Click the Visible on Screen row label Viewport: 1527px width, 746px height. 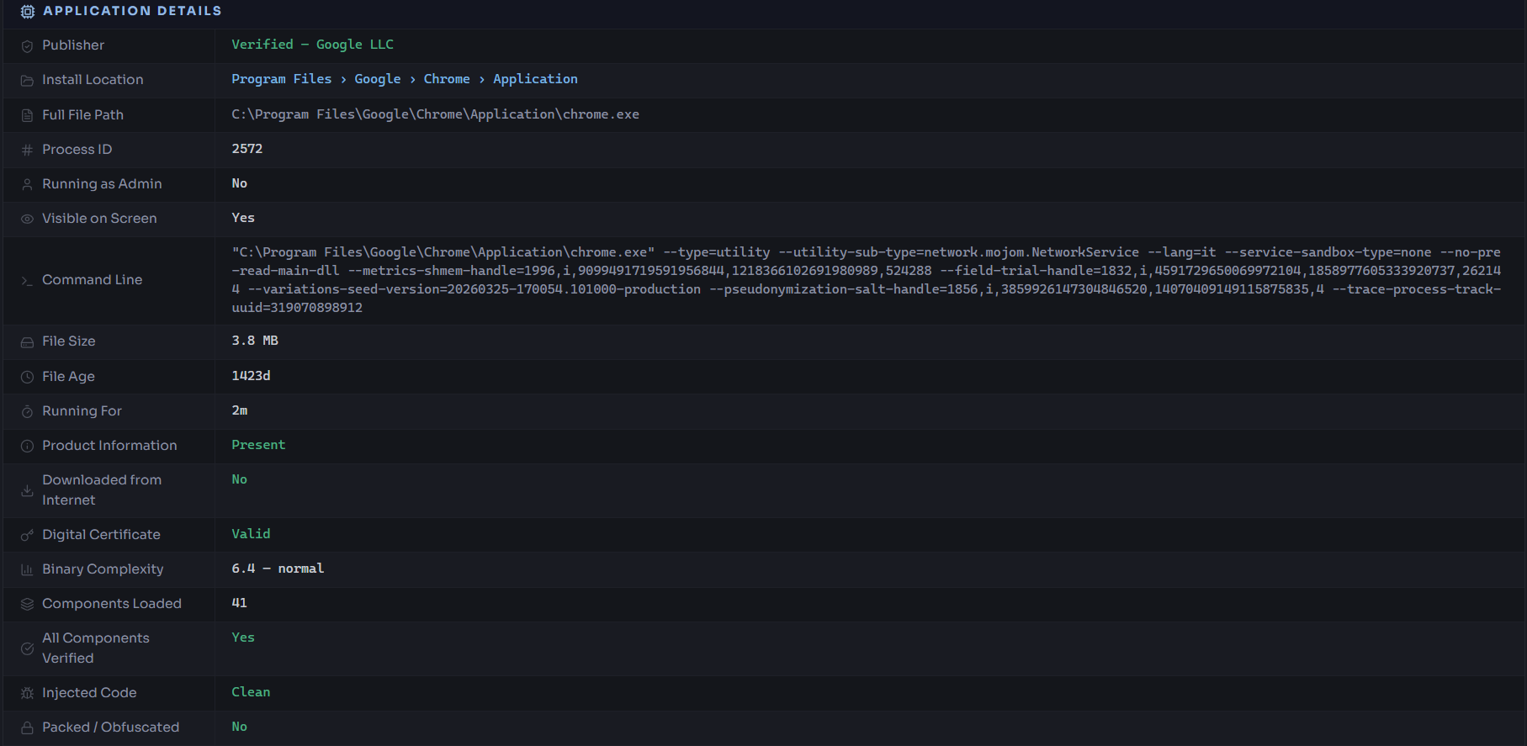coord(99,219)
